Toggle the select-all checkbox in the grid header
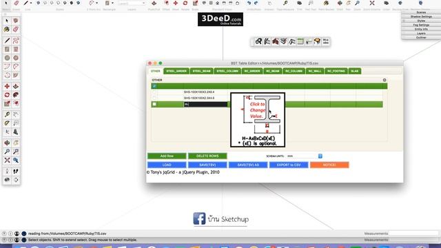 click(154, 86)
